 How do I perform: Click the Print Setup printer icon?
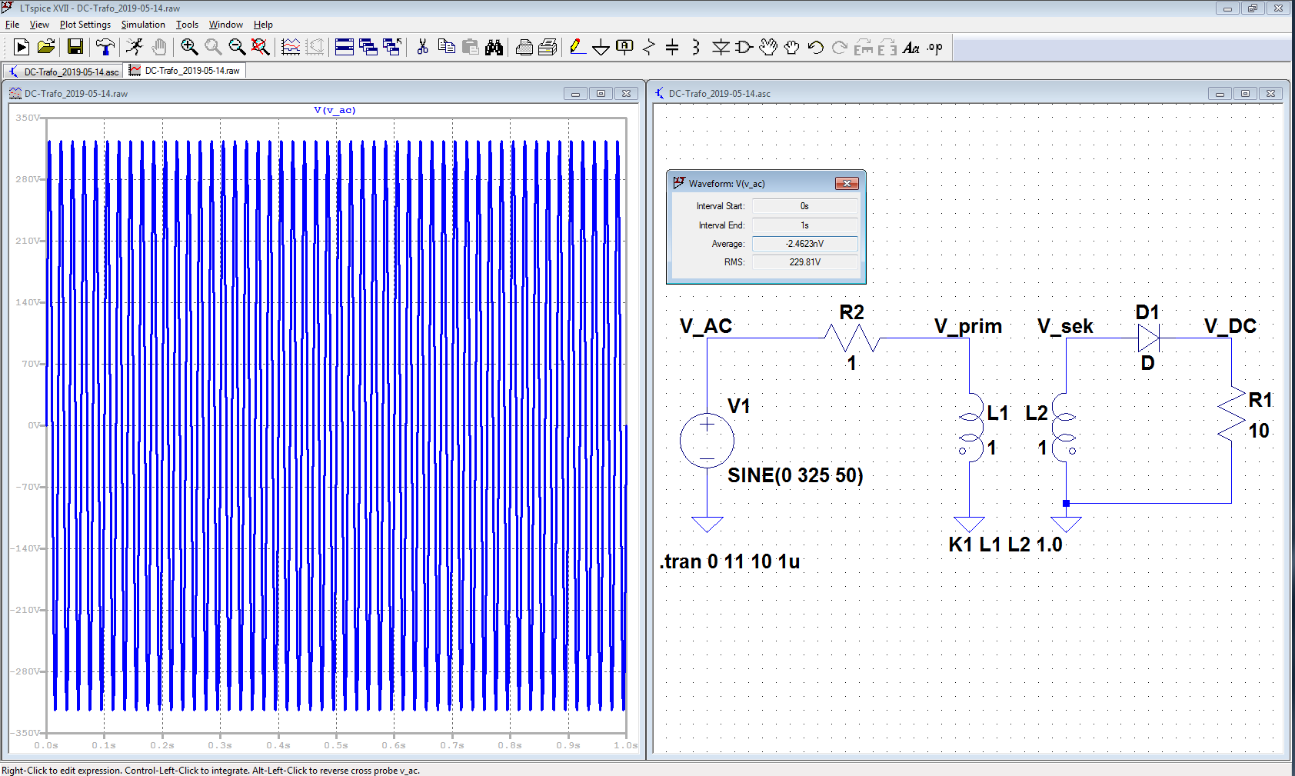[x=524, y=48]
